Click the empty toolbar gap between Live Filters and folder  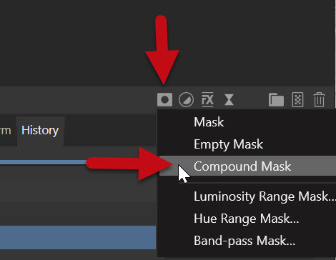(251, 99)
